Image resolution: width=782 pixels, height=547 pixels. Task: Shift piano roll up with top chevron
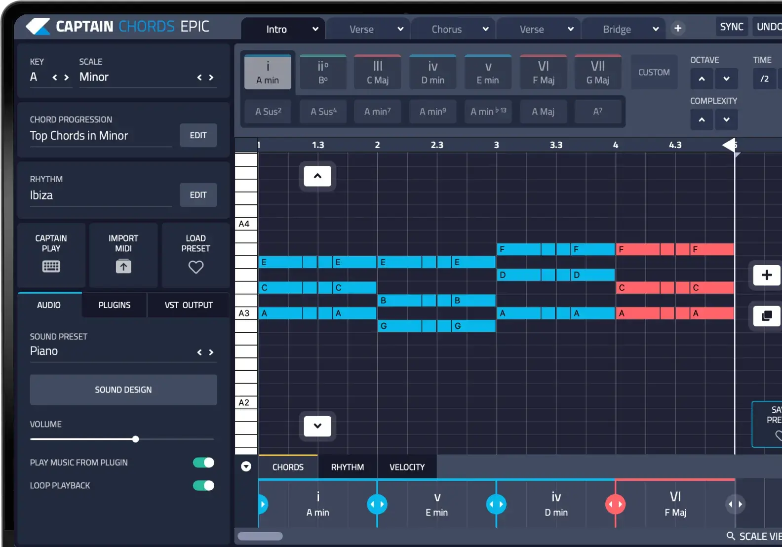click(317, 176)
